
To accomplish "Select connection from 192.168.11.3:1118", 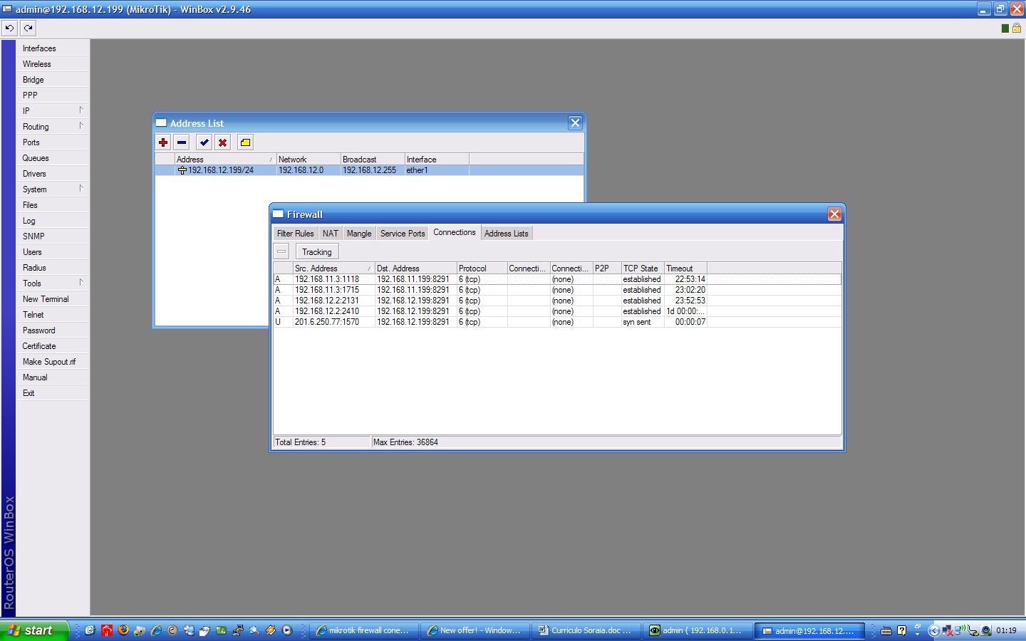I will [557, 279].
